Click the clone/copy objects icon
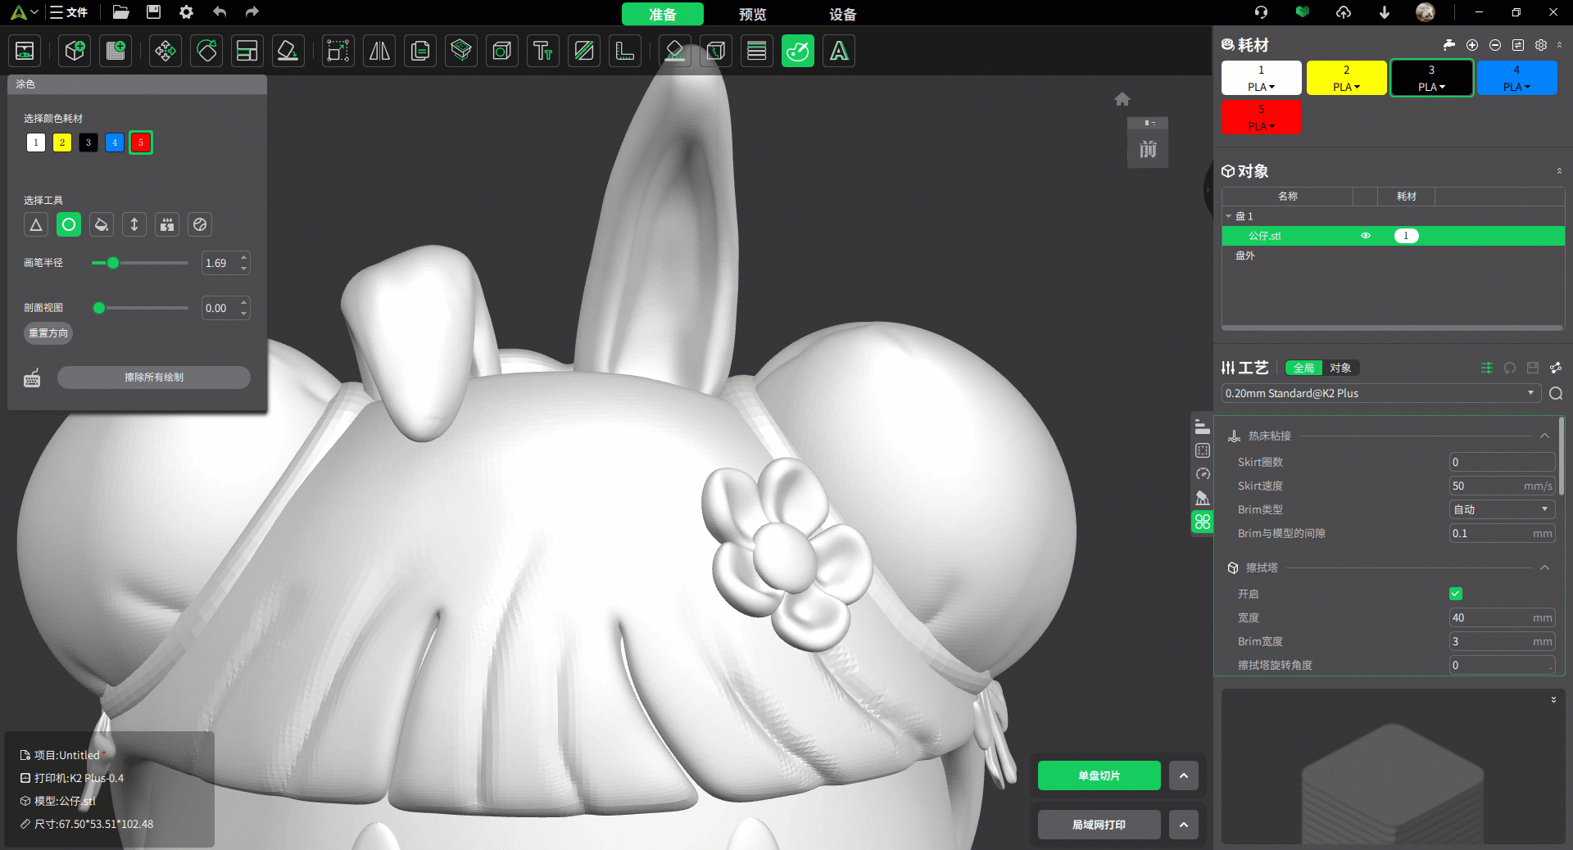 420,51
